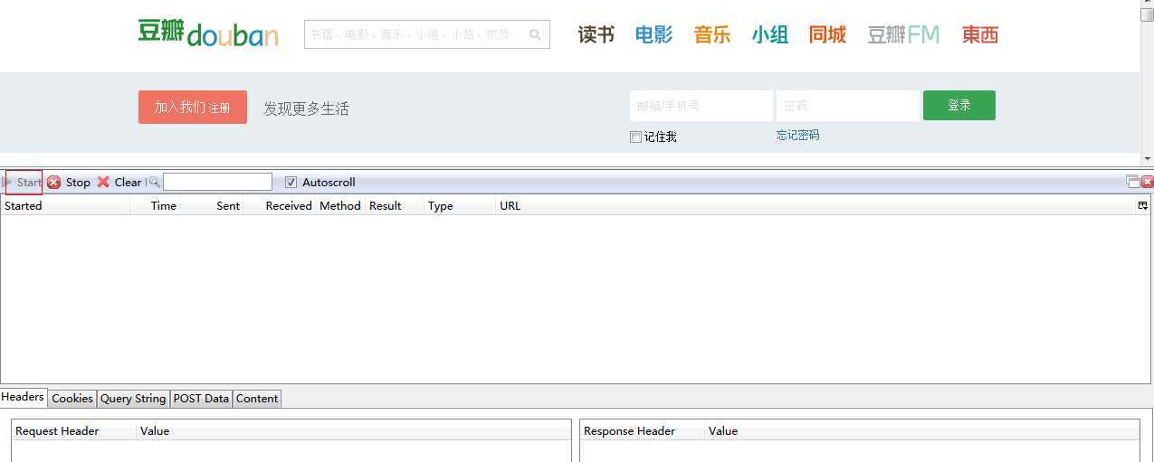Screen dimensions: 1154x462
Task: Open the 東西 navigation link
Action: [x=980, y=34]
